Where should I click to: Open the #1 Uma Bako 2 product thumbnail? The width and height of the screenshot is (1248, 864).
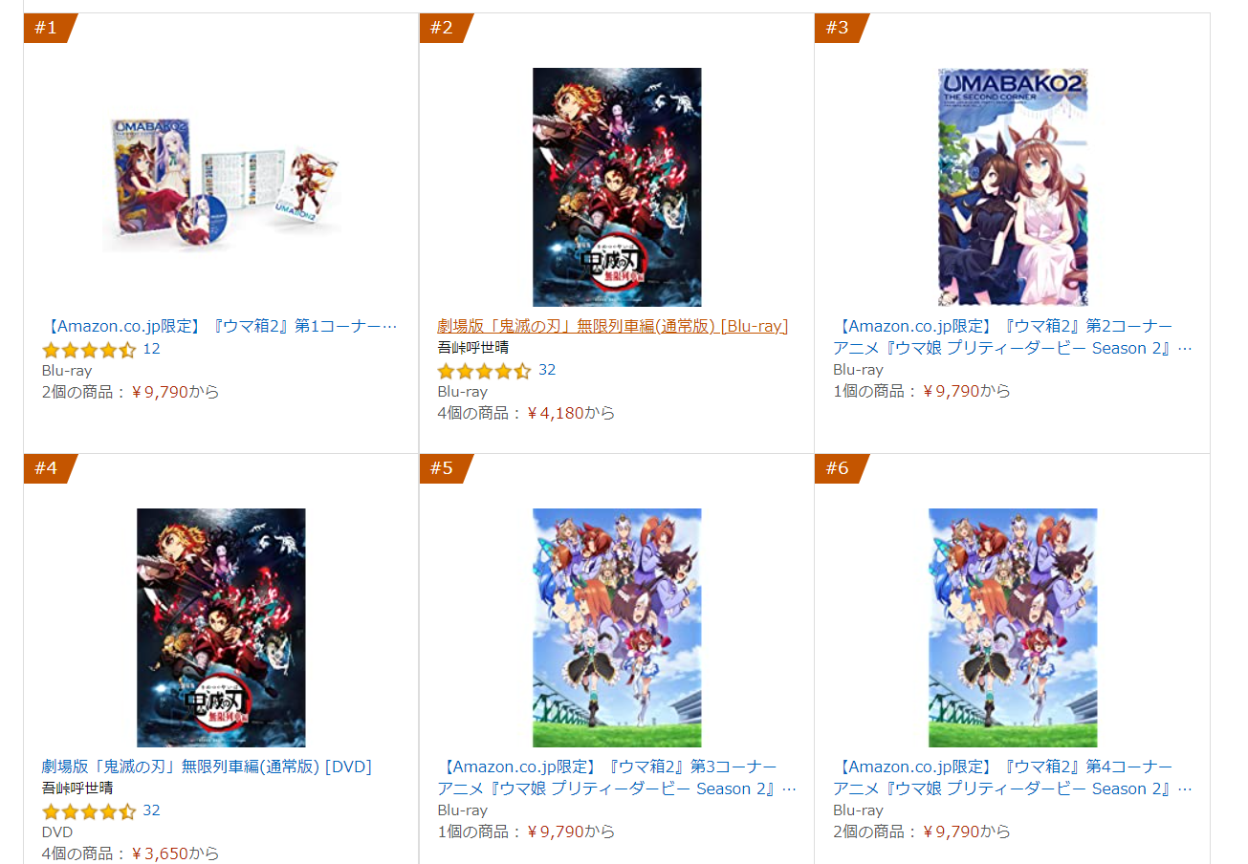pos(221,186)
